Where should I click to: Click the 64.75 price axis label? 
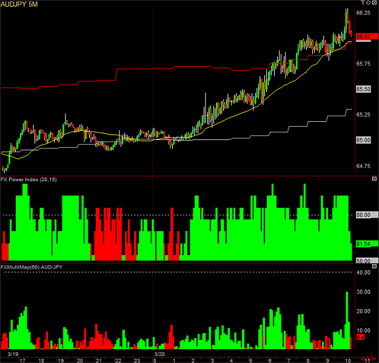click(363, 166)
